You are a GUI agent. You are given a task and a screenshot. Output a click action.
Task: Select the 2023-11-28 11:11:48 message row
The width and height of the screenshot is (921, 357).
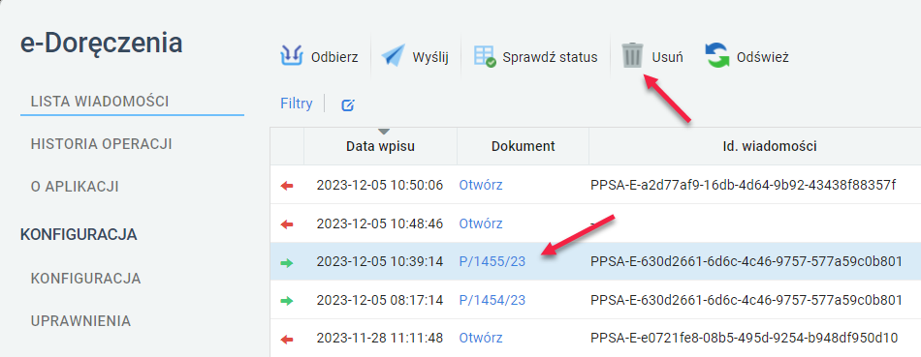pyautogui.click(x=595, y=339)
